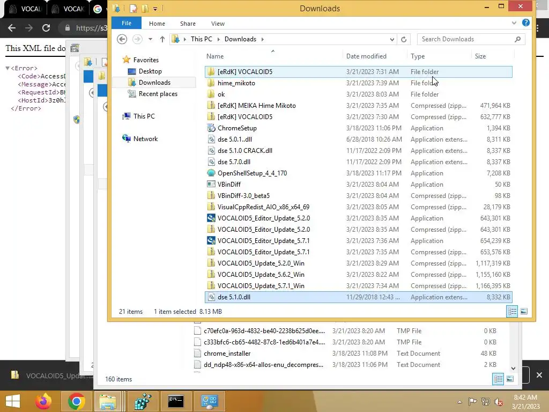Select the VBinDiff application icon
Image resolution: width=549 pixels, height=412 pixels.
[x=211, y=185]
